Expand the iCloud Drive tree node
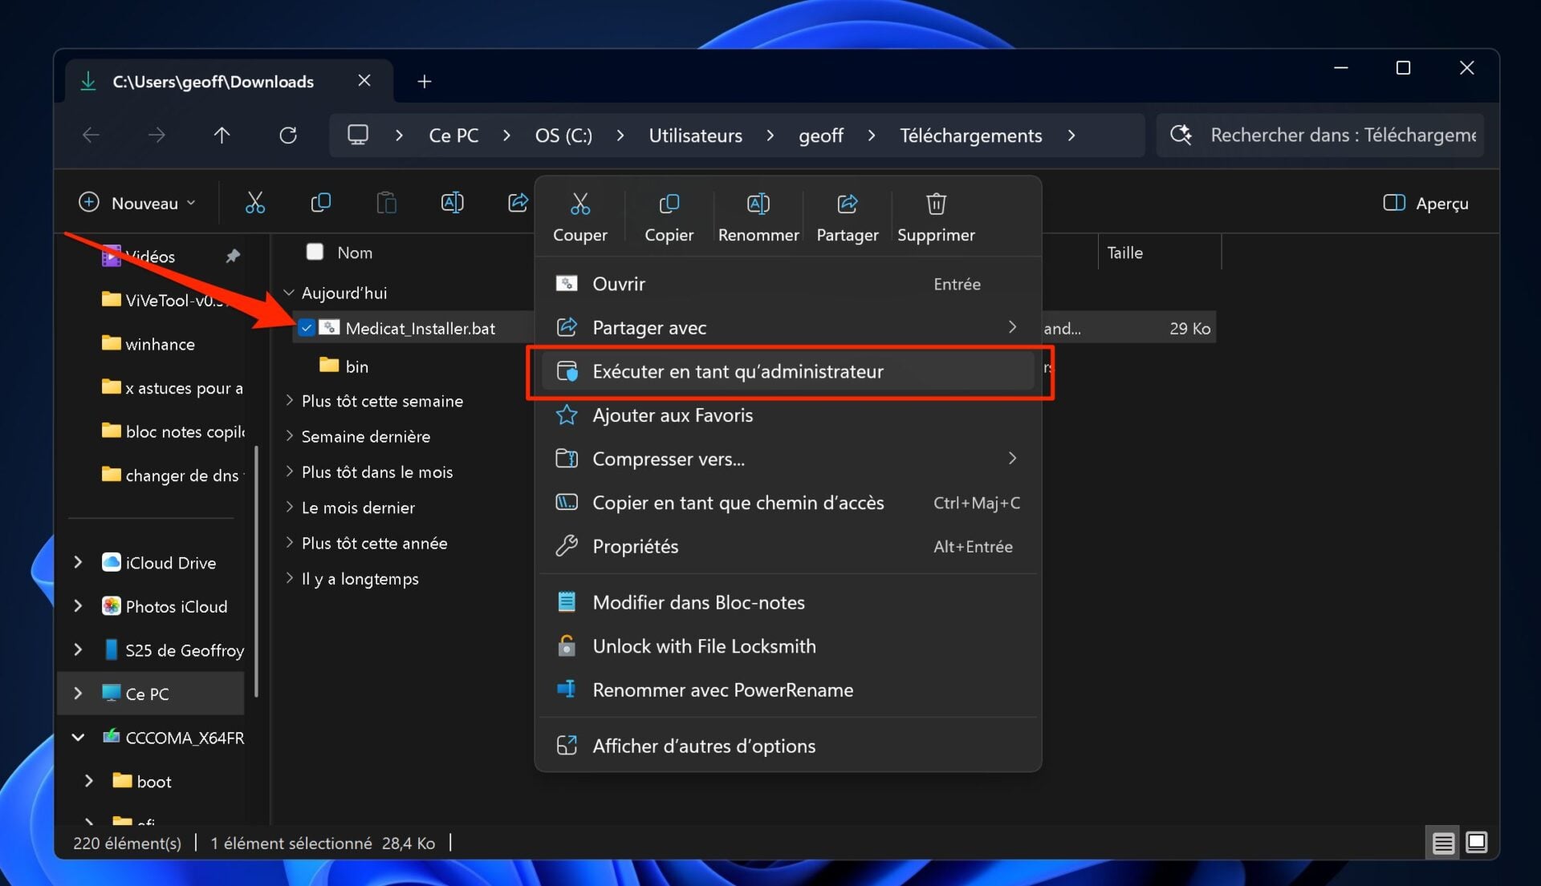 click(78, 563)
